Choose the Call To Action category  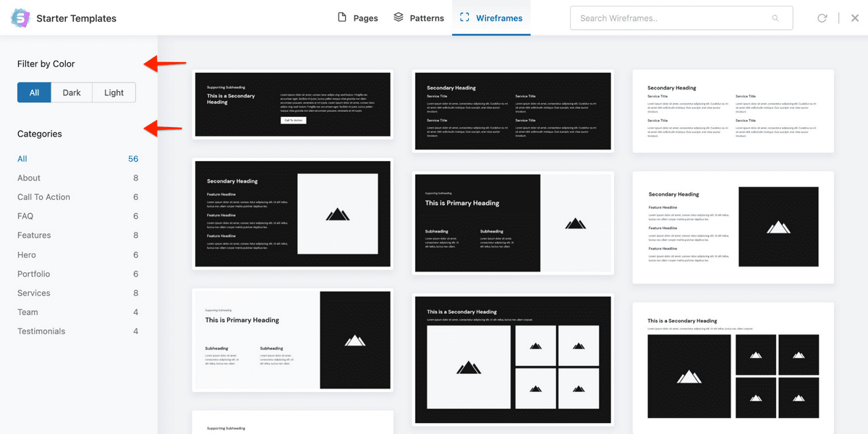(x=77, y=197)
